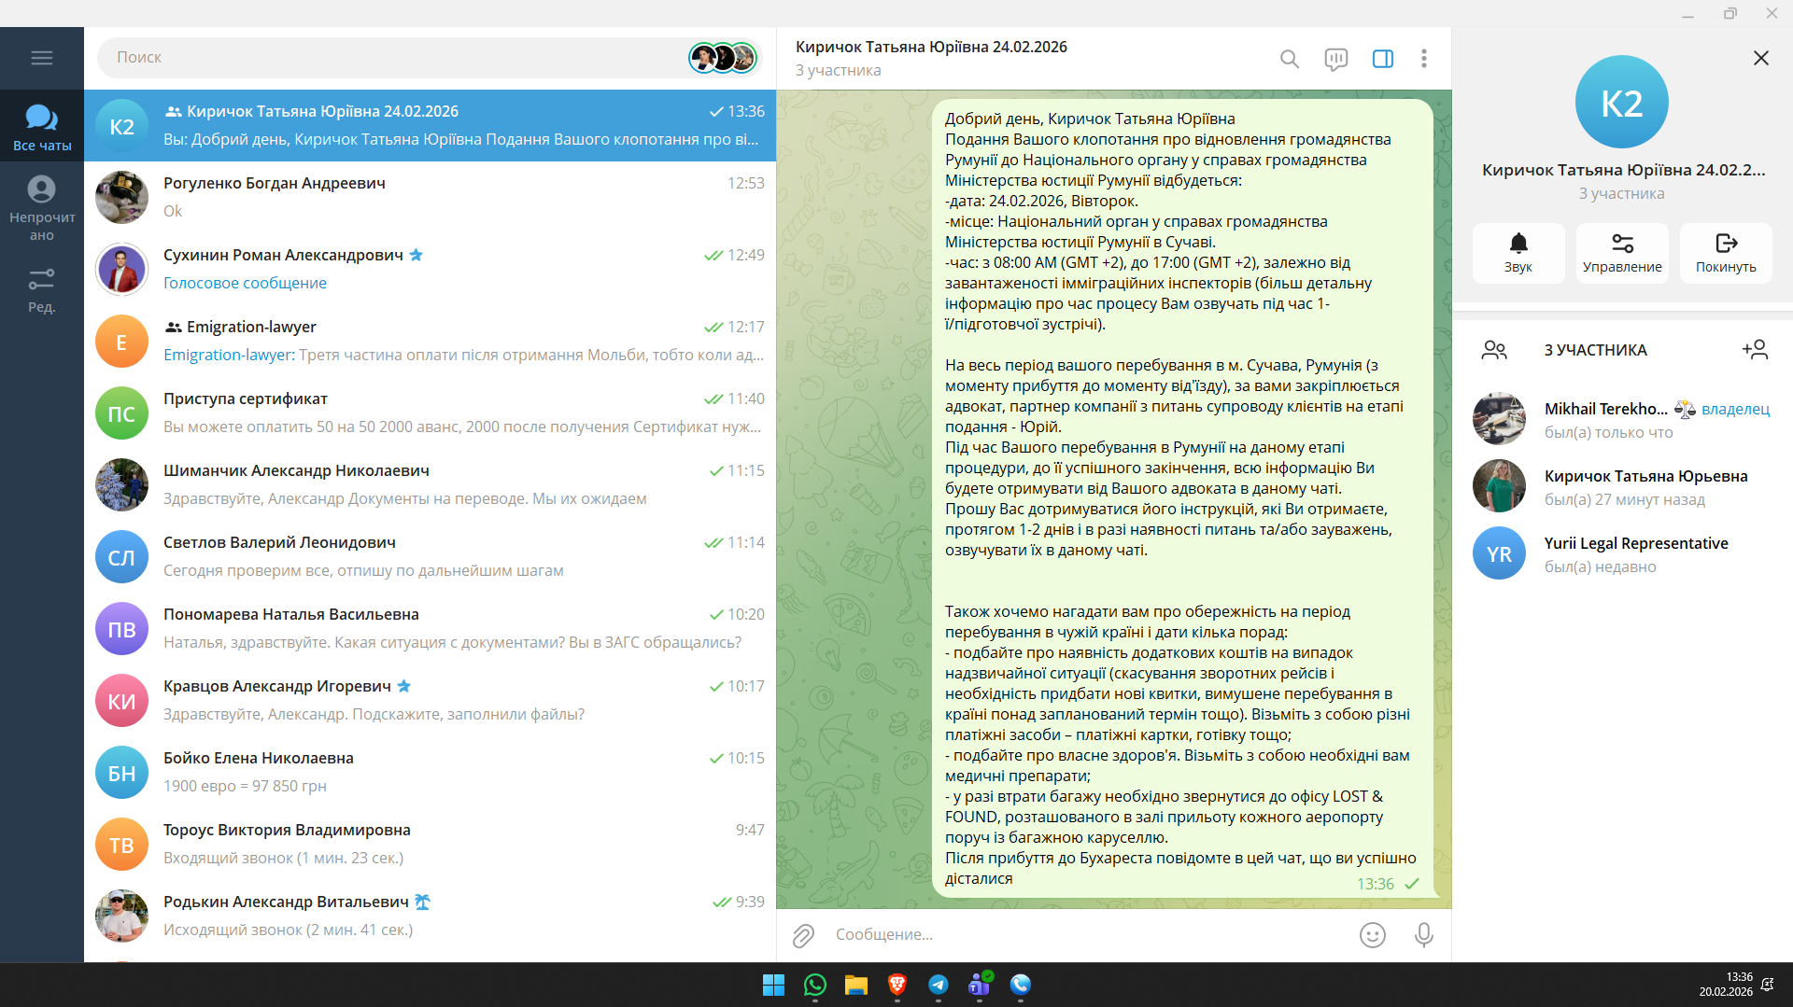Open member Mikhail Terekho... profile
This screenshot has height=1007, width=1793.
click(x=1622, y=420)
